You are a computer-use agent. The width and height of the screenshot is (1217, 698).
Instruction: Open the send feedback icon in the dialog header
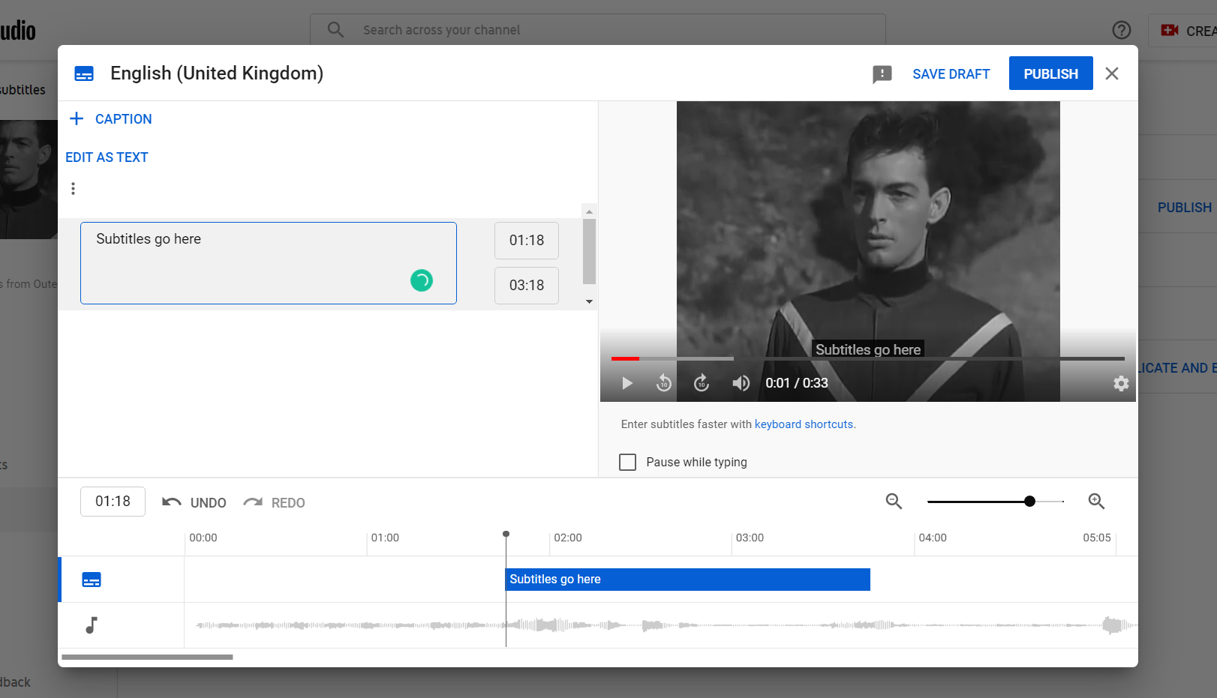[882, 73]
